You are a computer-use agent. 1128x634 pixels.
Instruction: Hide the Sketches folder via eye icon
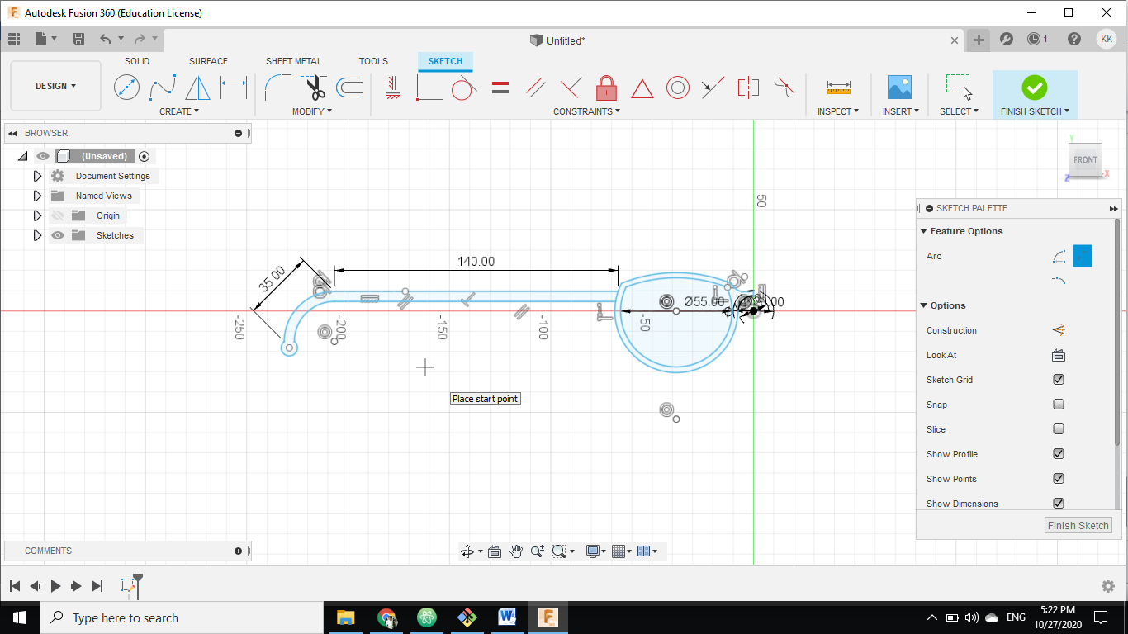58,235
